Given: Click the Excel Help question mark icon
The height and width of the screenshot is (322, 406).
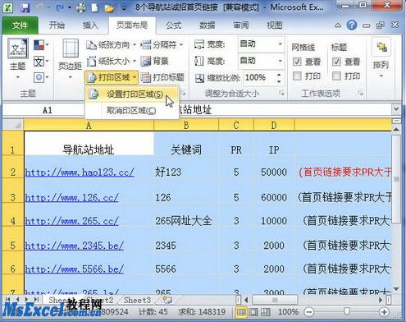Looking at the screenshot, I should click(x=352, y=25).
